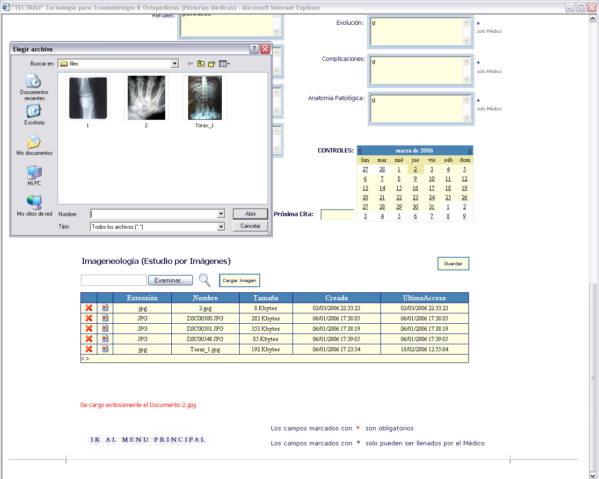599x479 pixels.
Task: Select the Torax_1 x-ray thumbnail
Action: 205,98
